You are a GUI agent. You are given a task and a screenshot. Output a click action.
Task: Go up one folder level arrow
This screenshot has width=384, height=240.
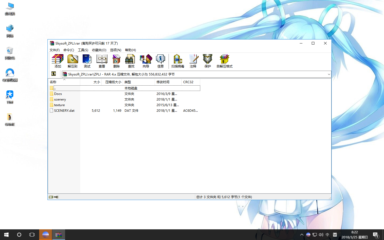[x=54, y=74]
